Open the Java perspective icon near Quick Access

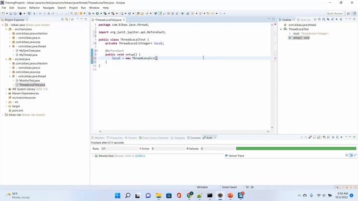coord(354,13)
